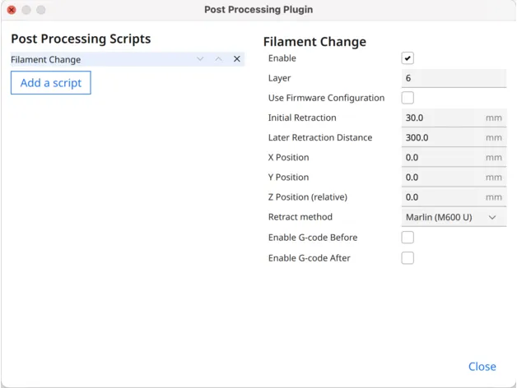The width and height of the screenshot is (517, 388).
Task: Set the X Position value field
Action: (442, 158)
